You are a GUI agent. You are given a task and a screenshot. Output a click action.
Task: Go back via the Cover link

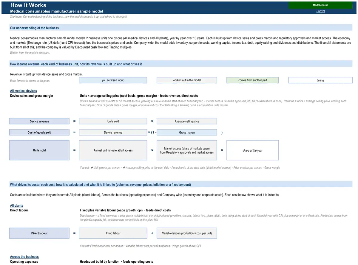[x=320, y=11]
